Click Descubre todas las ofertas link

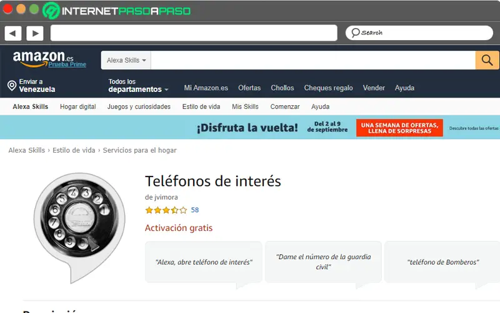click(474, 128)
